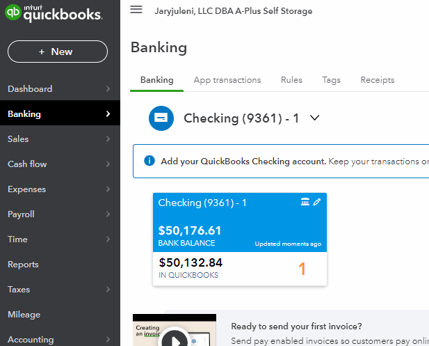
Task: Toggle the hamburger navigation menu icon
Action: (136, 10)
